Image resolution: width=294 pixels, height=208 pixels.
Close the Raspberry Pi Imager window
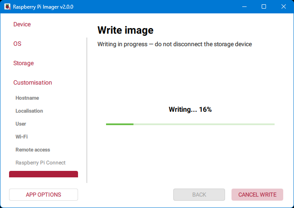click(283, 7)
